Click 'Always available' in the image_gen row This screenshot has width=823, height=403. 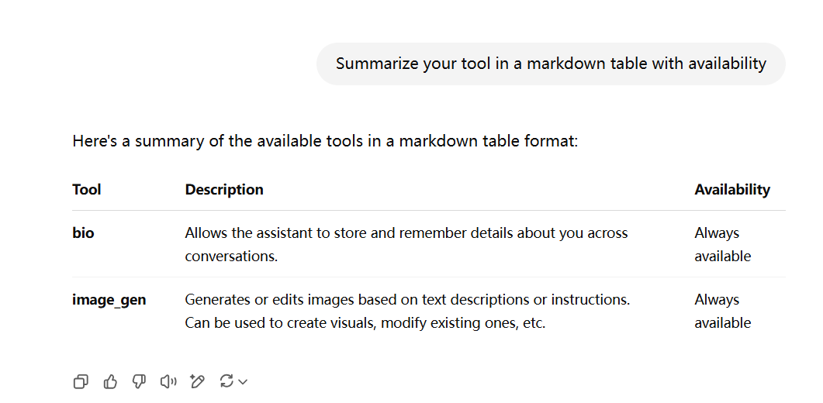tap(722, 312)
